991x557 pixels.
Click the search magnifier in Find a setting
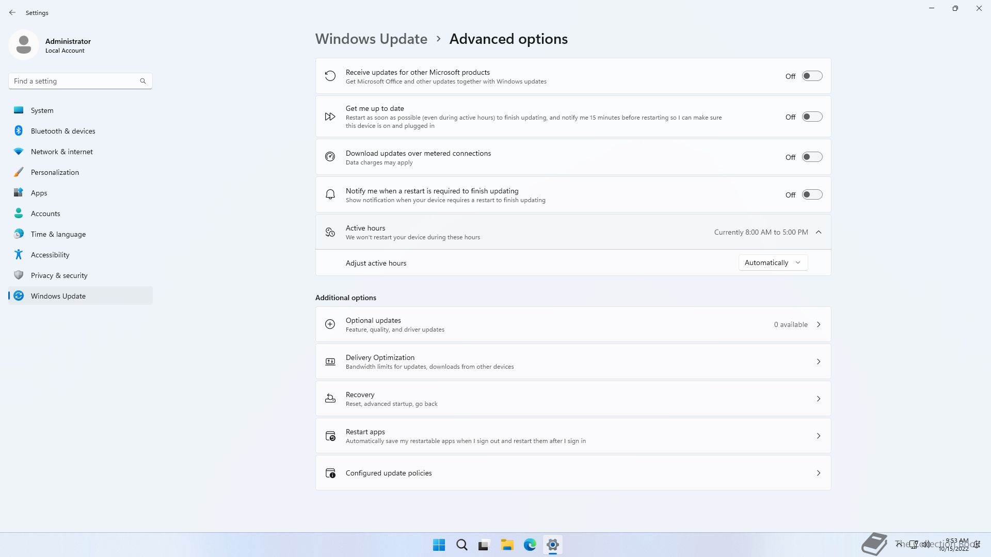pos(143,81)
